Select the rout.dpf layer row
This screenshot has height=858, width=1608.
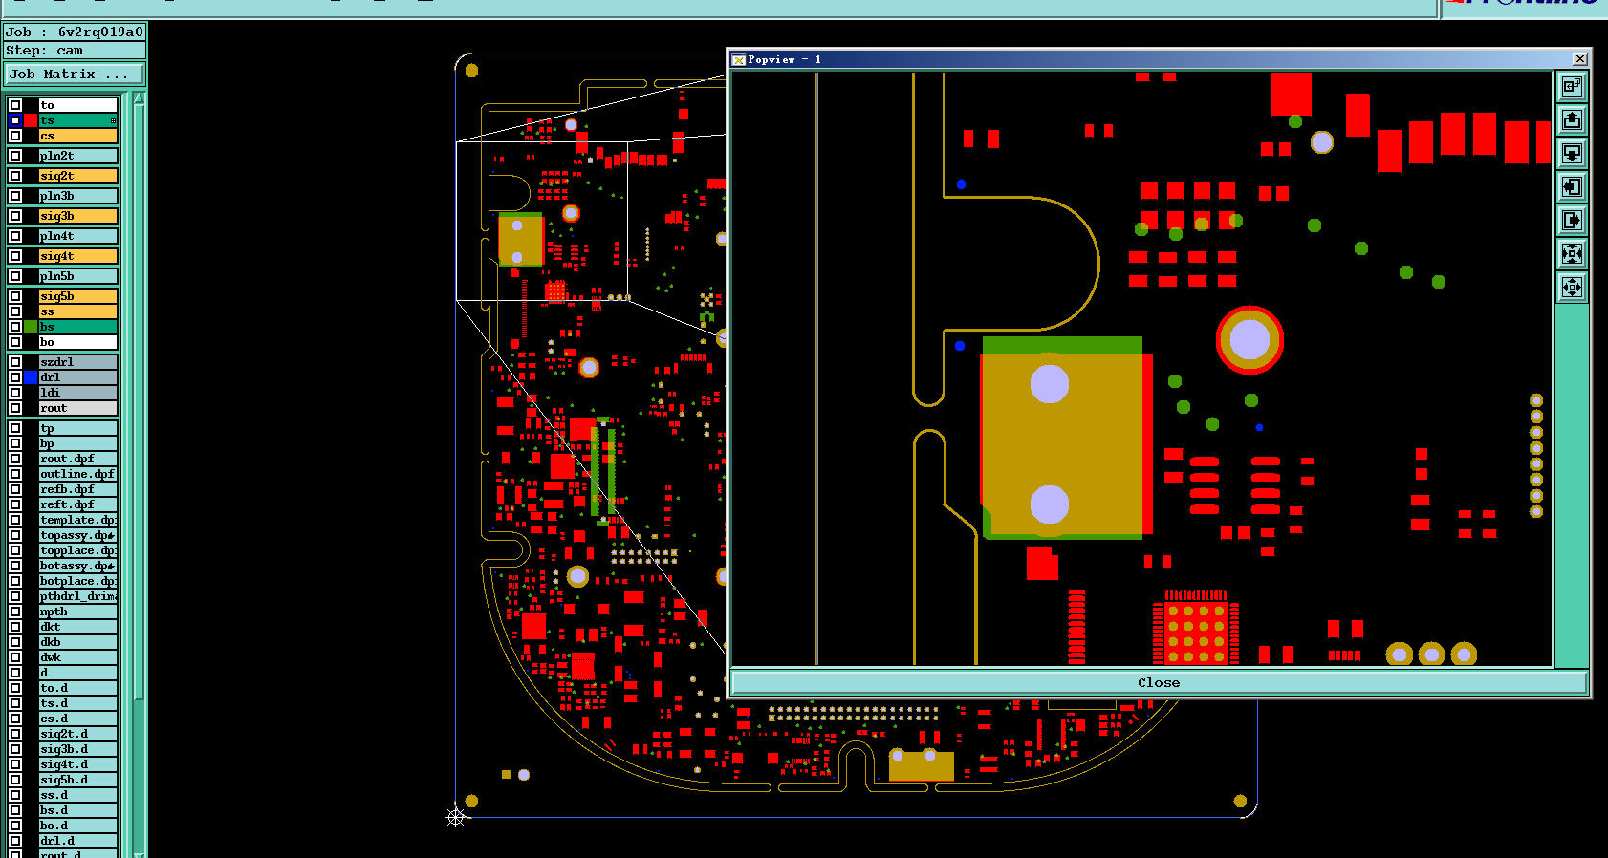(x=77, y=459)
